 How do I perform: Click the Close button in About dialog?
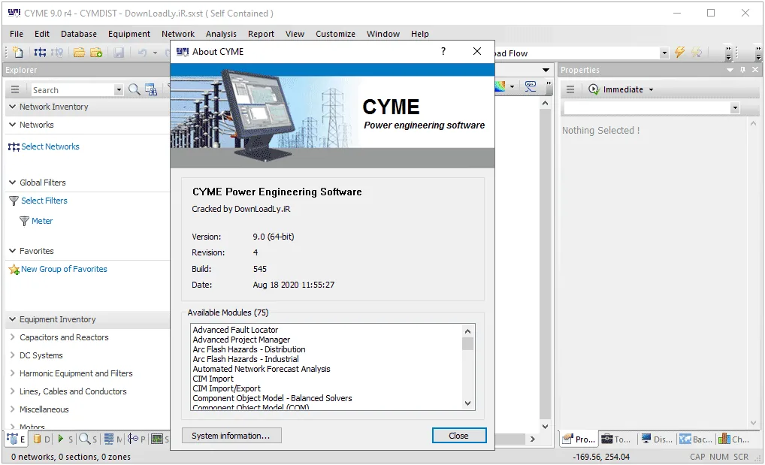coord(458,436)
